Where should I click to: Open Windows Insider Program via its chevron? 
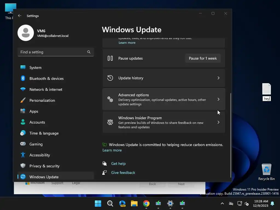coord(218,122)
